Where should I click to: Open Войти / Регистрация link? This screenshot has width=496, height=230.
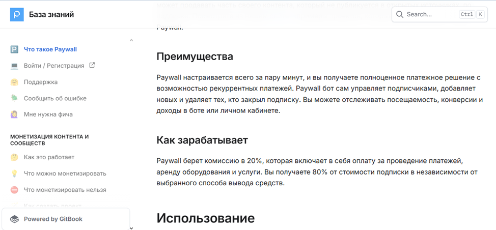[54, 66]
